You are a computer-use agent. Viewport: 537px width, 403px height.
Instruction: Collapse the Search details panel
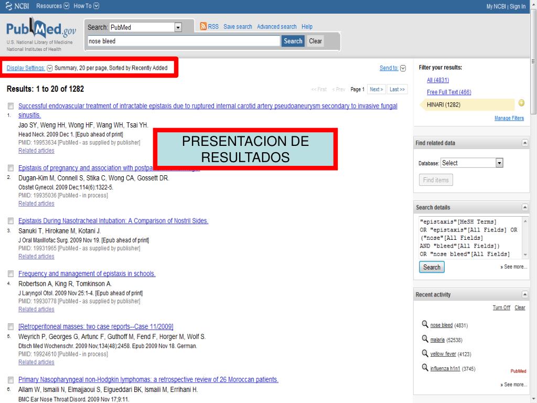[x=524, y=207]
